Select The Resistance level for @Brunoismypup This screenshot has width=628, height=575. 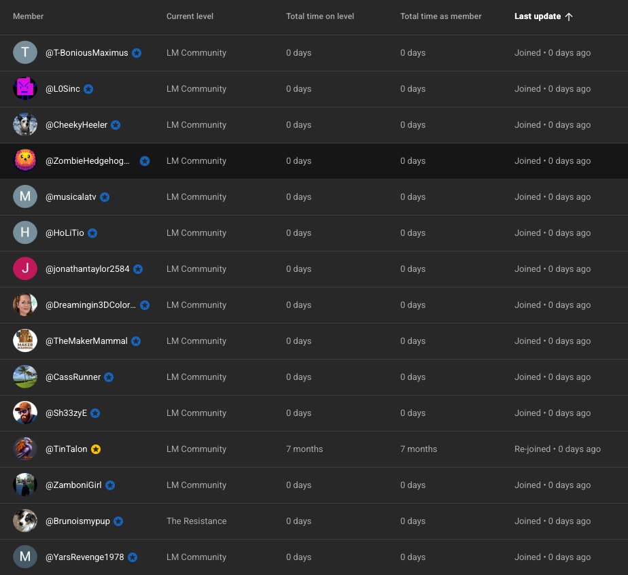[x=196, y=521]
